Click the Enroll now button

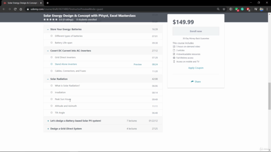pyautogui.click(x=196, y=31)
